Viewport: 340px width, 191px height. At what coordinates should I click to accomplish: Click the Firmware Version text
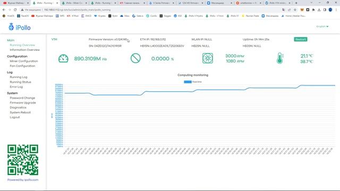[108, 39]
